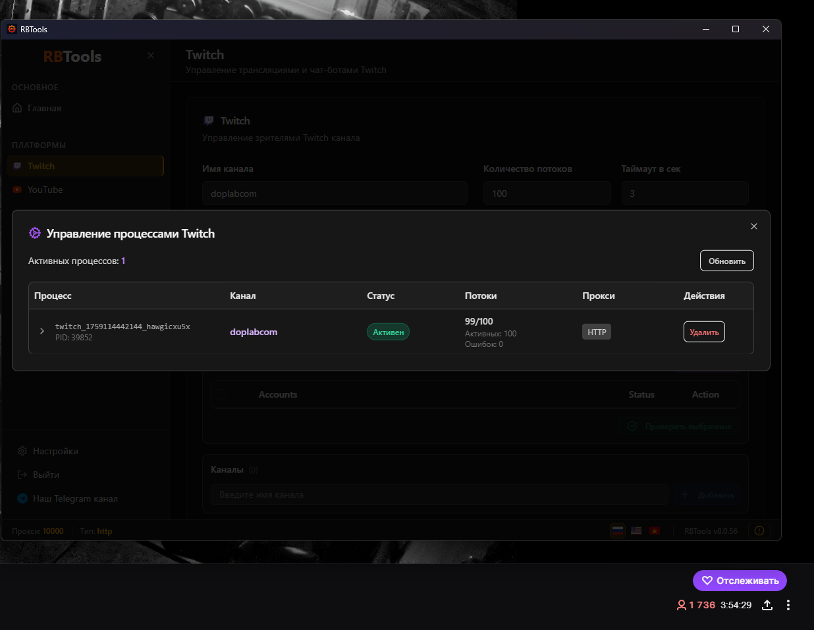814x630 pixels.
Task: Click the share upload icon under stream
Action: [767, 605]
